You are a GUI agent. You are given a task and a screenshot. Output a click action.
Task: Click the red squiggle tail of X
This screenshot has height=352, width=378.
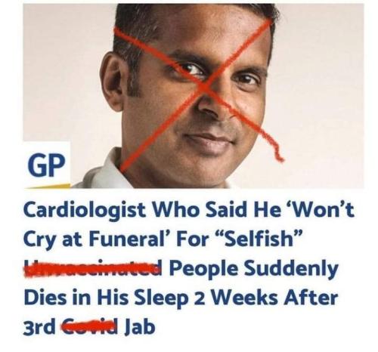click(274, 146)
